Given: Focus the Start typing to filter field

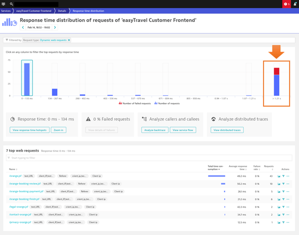Looking at the screenshot, I should [x=149, y=158].
